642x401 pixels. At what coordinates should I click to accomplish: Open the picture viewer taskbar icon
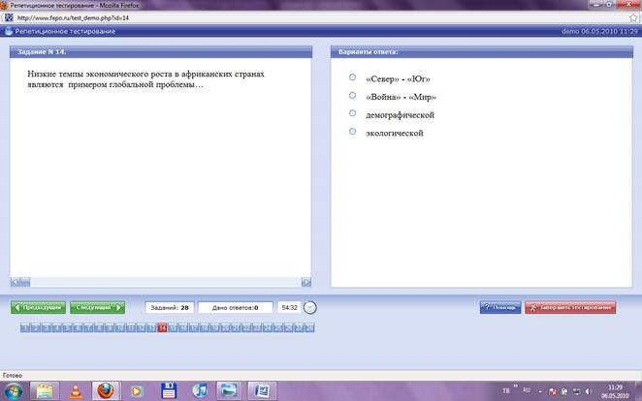pyautogui.click(x=229, y=391)
